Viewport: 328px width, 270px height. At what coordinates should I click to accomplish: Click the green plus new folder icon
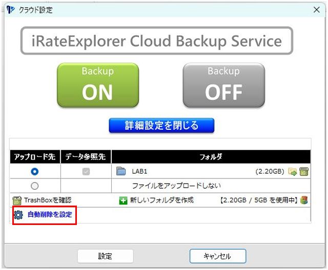click(123, 200)
